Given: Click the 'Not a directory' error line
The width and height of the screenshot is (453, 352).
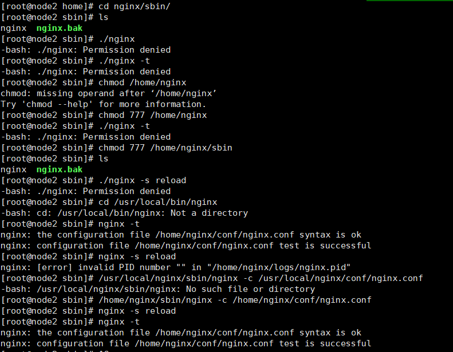Looking at the screenshot, I should (124, 213).
